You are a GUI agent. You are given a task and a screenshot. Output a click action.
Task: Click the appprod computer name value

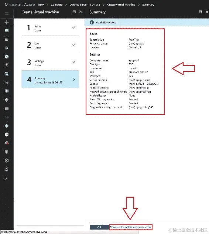point(134,60)
